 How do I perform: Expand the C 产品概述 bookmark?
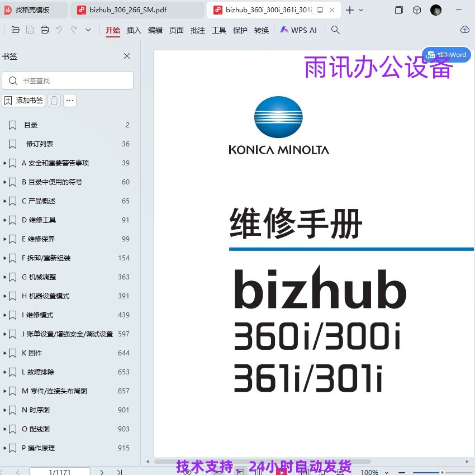[x=5, y=201]
